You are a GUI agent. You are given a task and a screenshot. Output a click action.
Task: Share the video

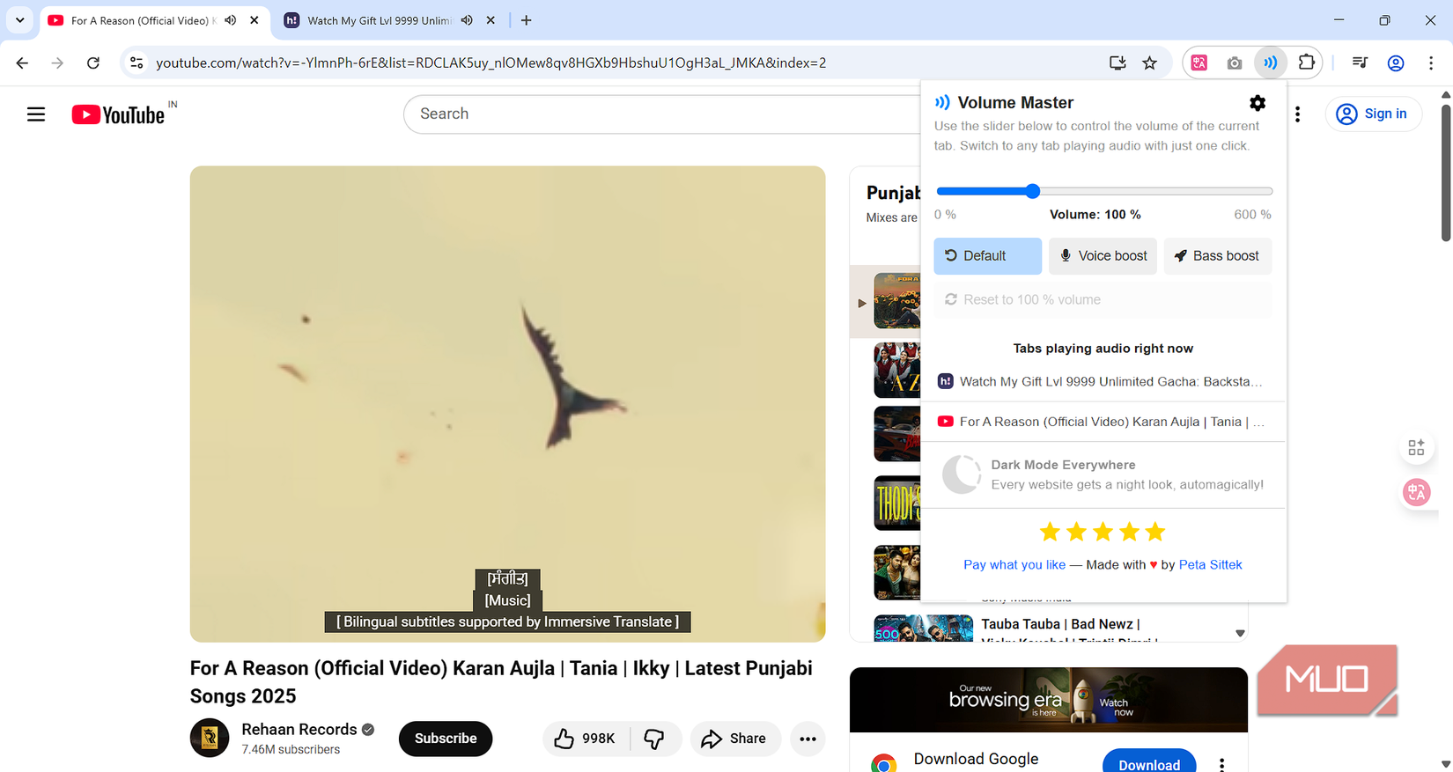click(734, 739)
